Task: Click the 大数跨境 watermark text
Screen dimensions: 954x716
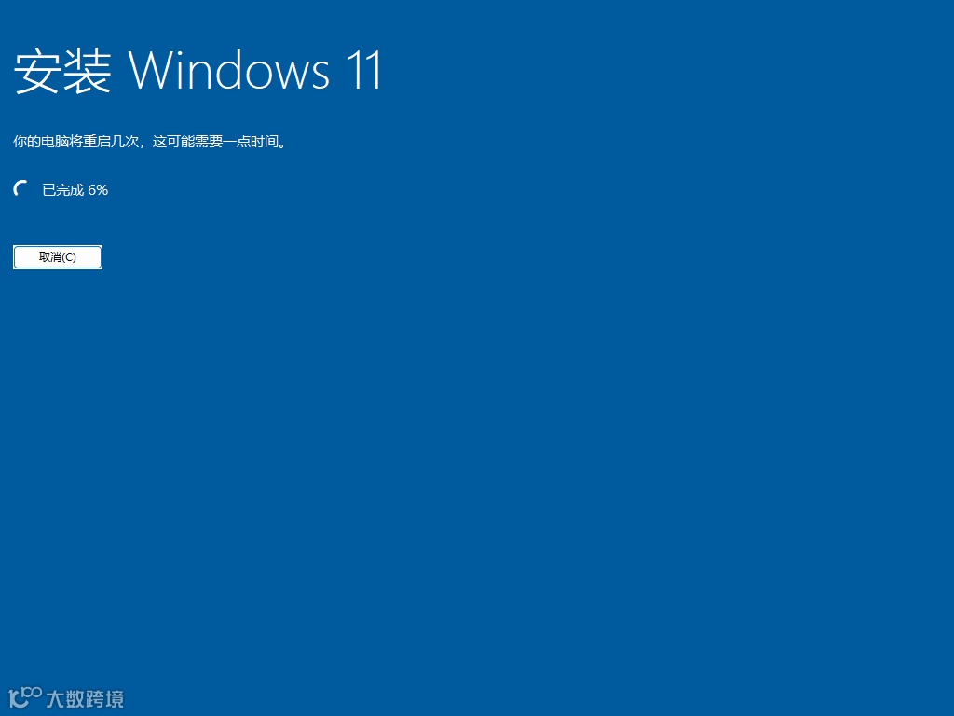Action: [x=85, y=699]
